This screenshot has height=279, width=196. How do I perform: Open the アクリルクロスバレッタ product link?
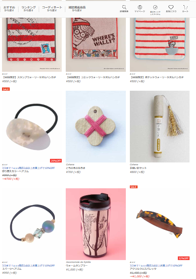point(143,269)
